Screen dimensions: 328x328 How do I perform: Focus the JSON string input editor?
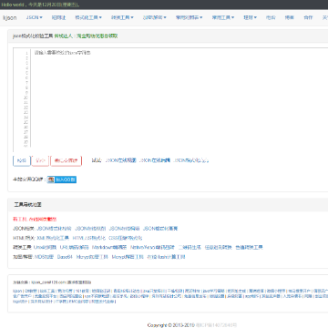coord(179,99)
